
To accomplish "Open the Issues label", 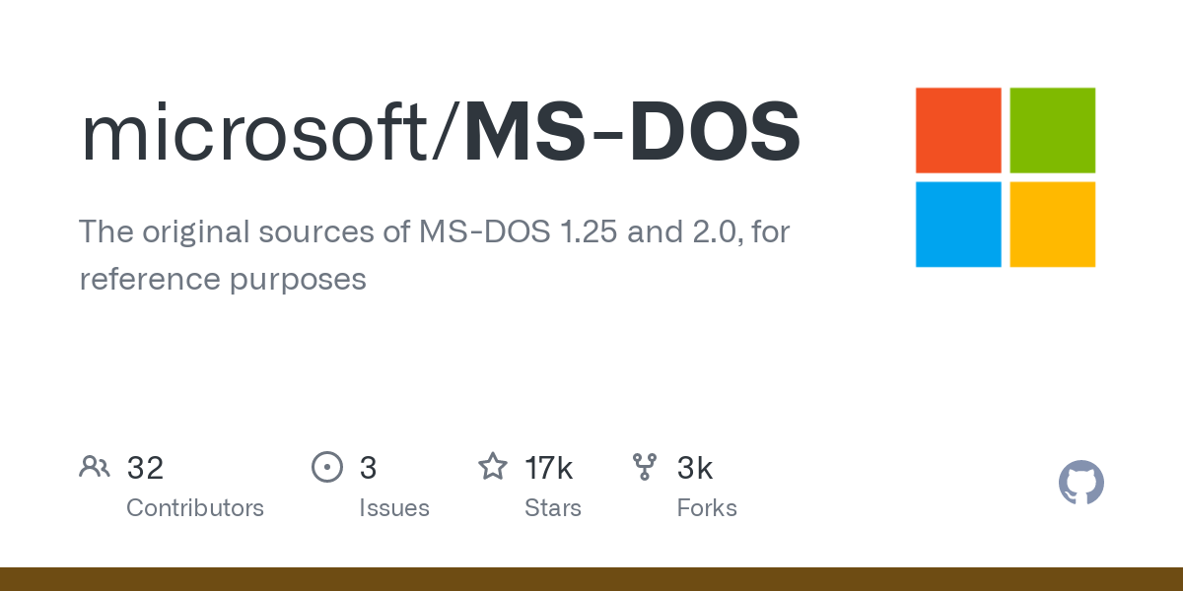I will pyautogui.click(x=394, y=508).
